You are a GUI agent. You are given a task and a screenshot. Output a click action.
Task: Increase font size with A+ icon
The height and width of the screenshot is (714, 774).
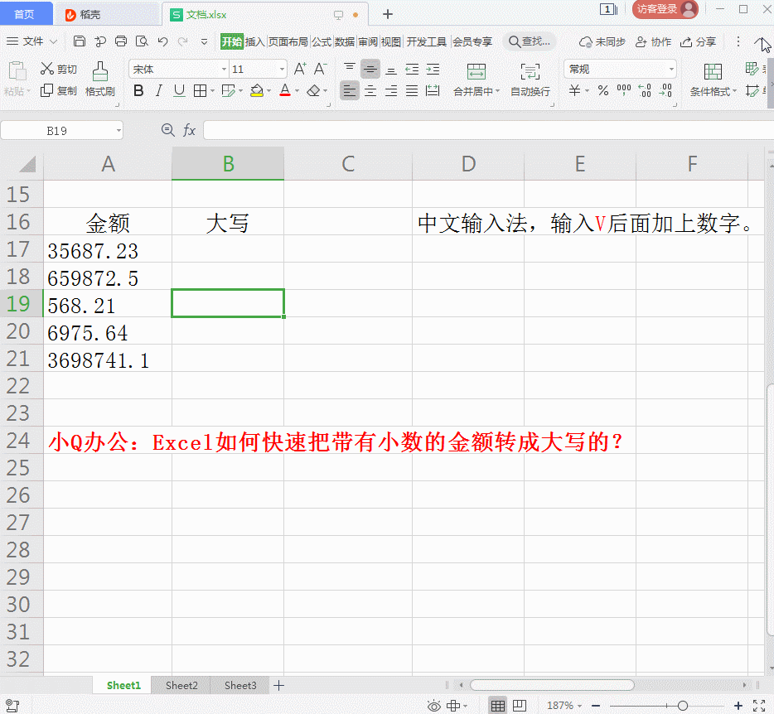(300, 69)
